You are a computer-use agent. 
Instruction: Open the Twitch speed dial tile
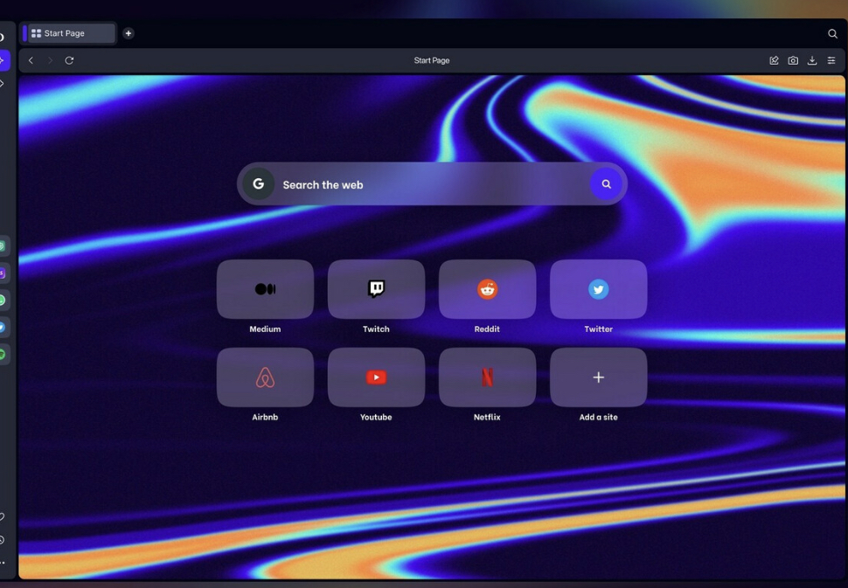point(376,289)
